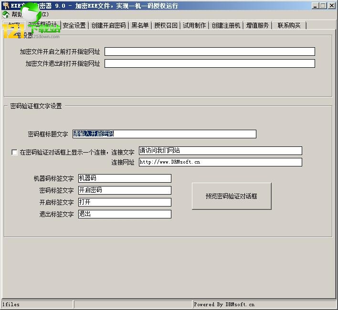Viewport: 338px width, 310px height.
Task: Open the 帮助 menu
Action: [17, 14]
